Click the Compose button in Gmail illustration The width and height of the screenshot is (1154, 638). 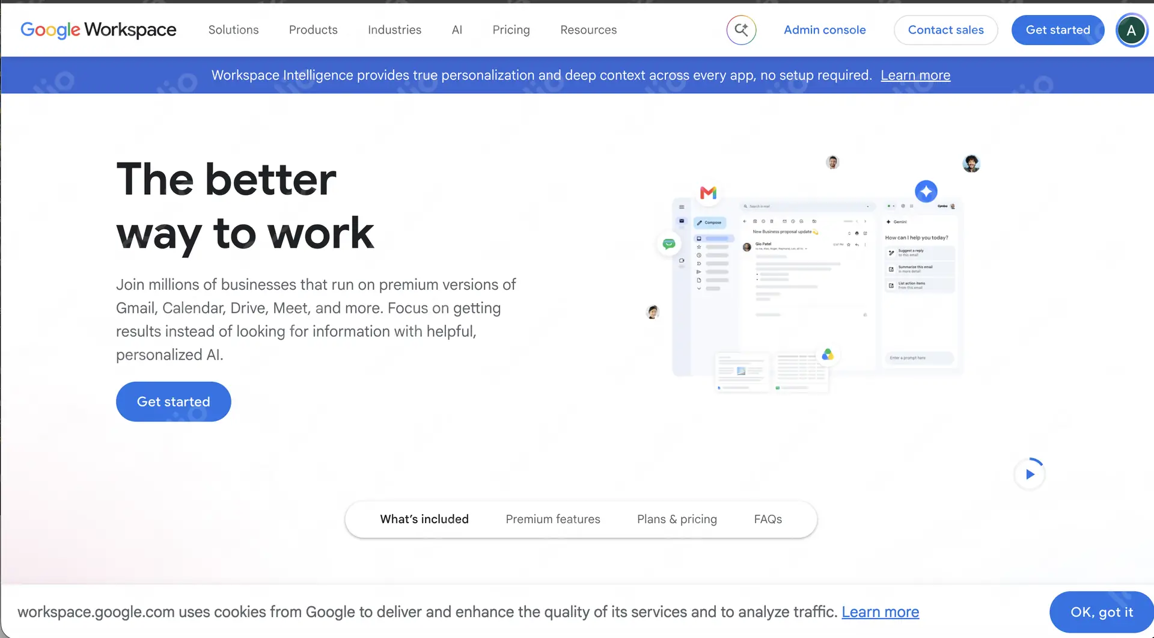(x=710, y=222)
